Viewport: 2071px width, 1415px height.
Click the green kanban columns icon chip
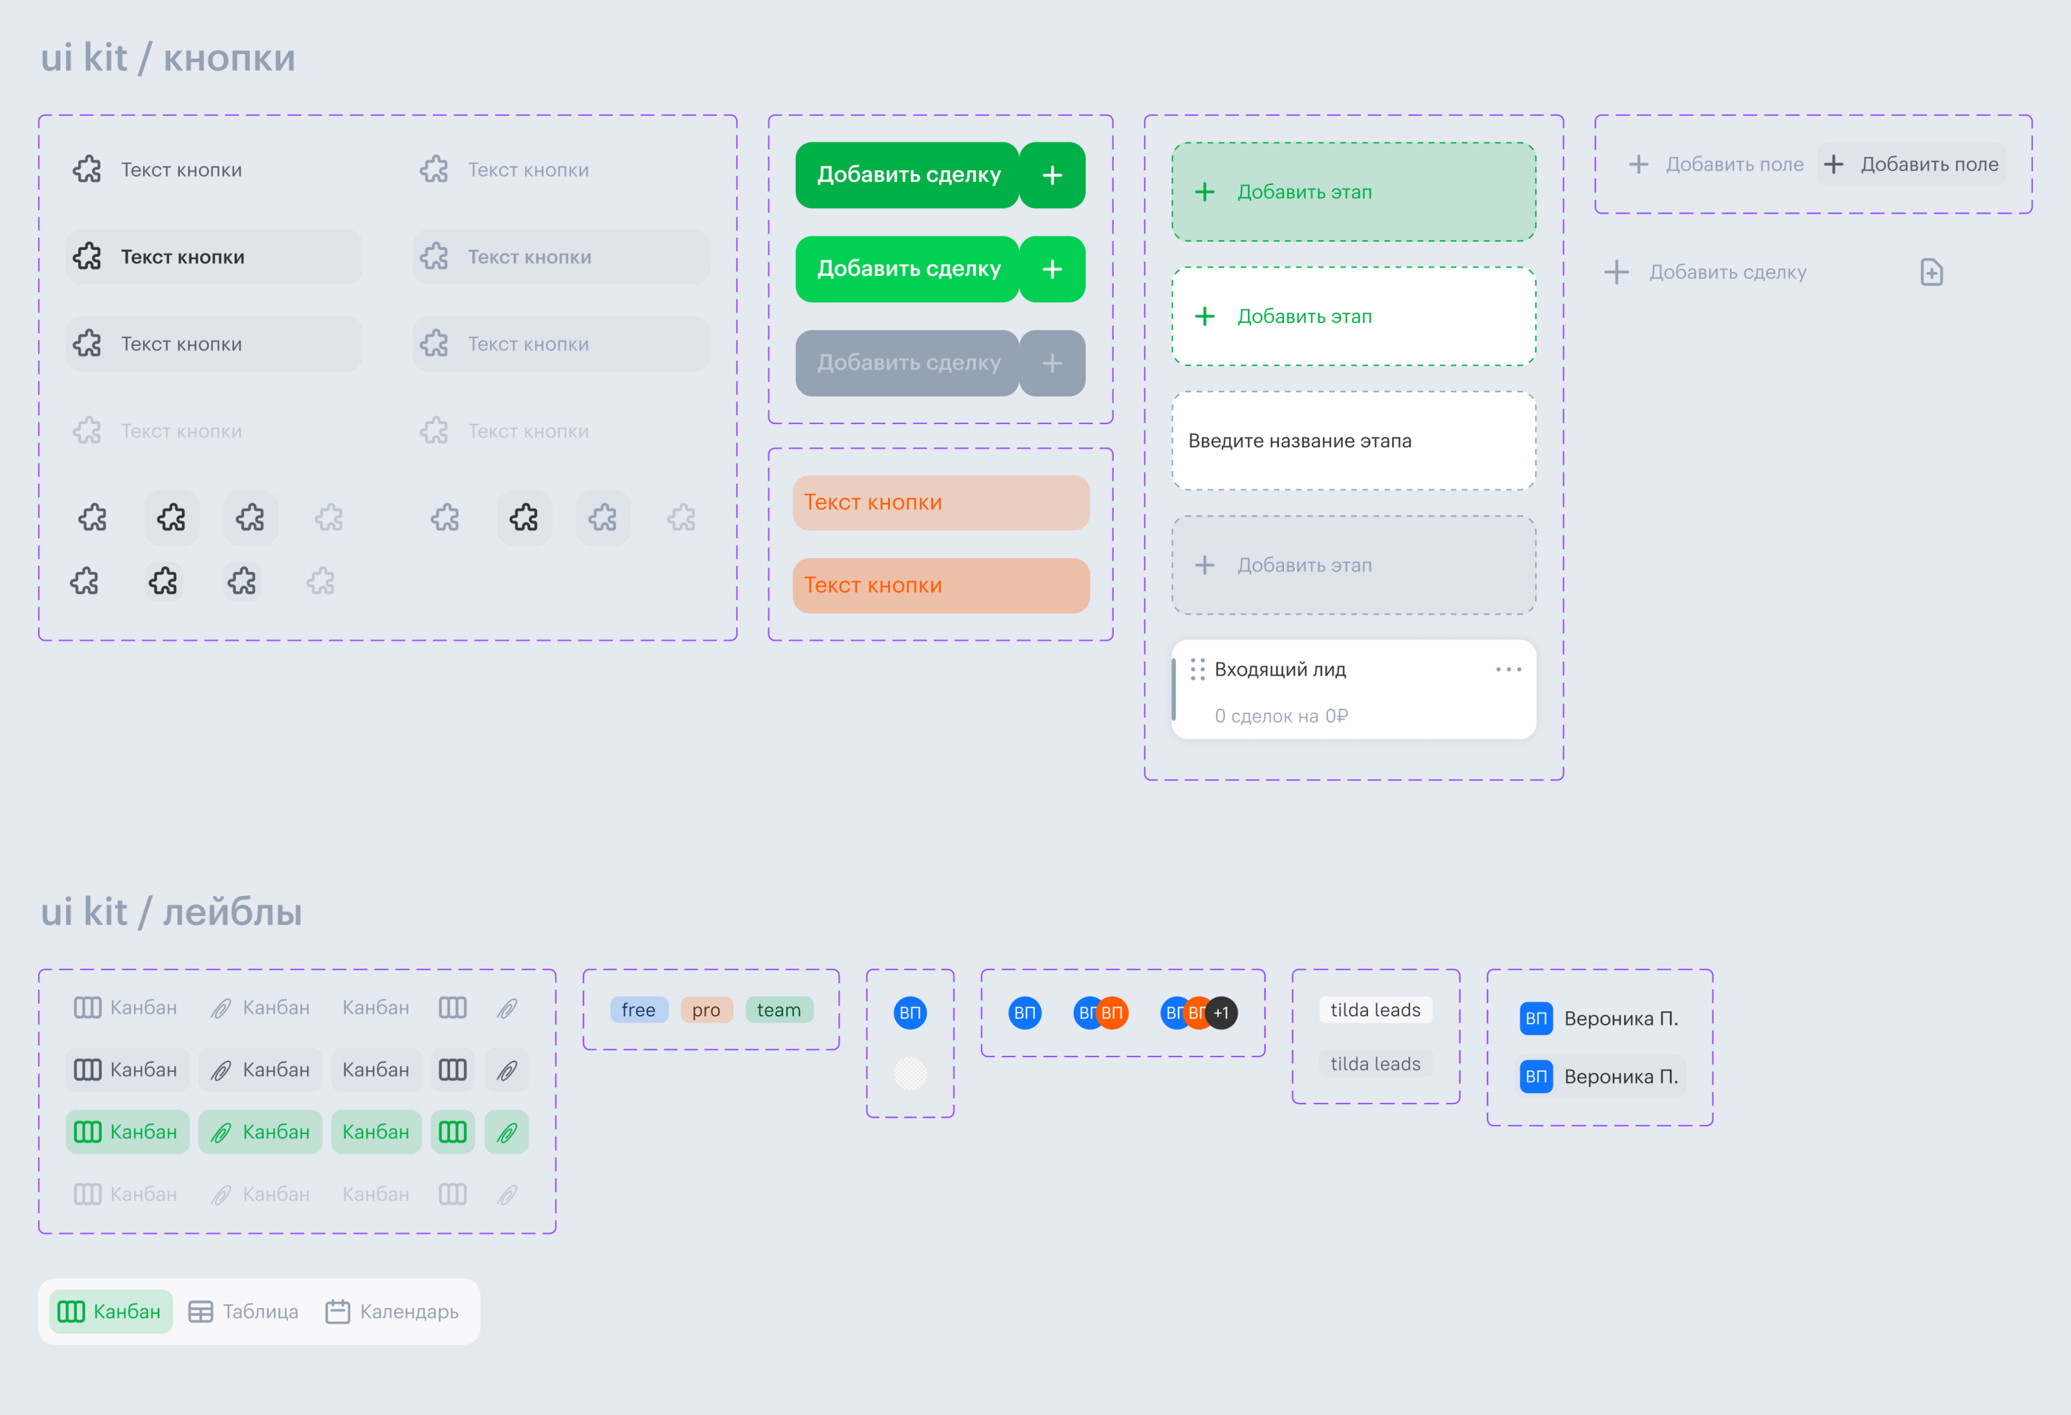[452, 1131]
